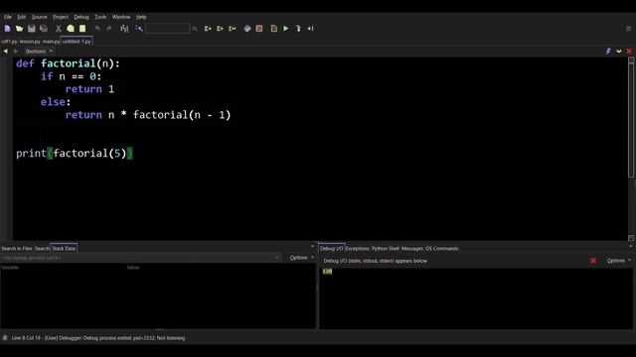
Task: Open the editor split chevron dropdown
Action: (619, 51)
